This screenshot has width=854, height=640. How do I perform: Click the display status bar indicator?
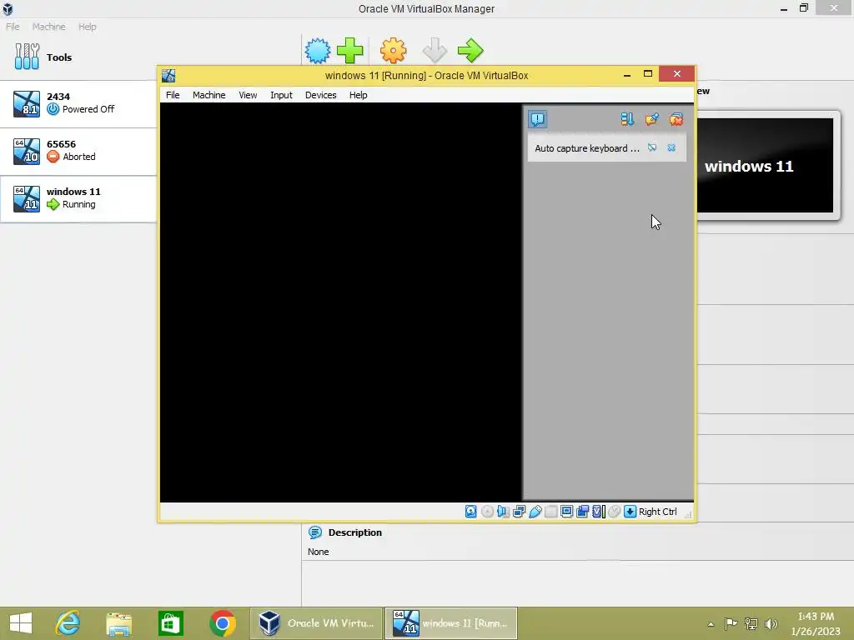566,512
